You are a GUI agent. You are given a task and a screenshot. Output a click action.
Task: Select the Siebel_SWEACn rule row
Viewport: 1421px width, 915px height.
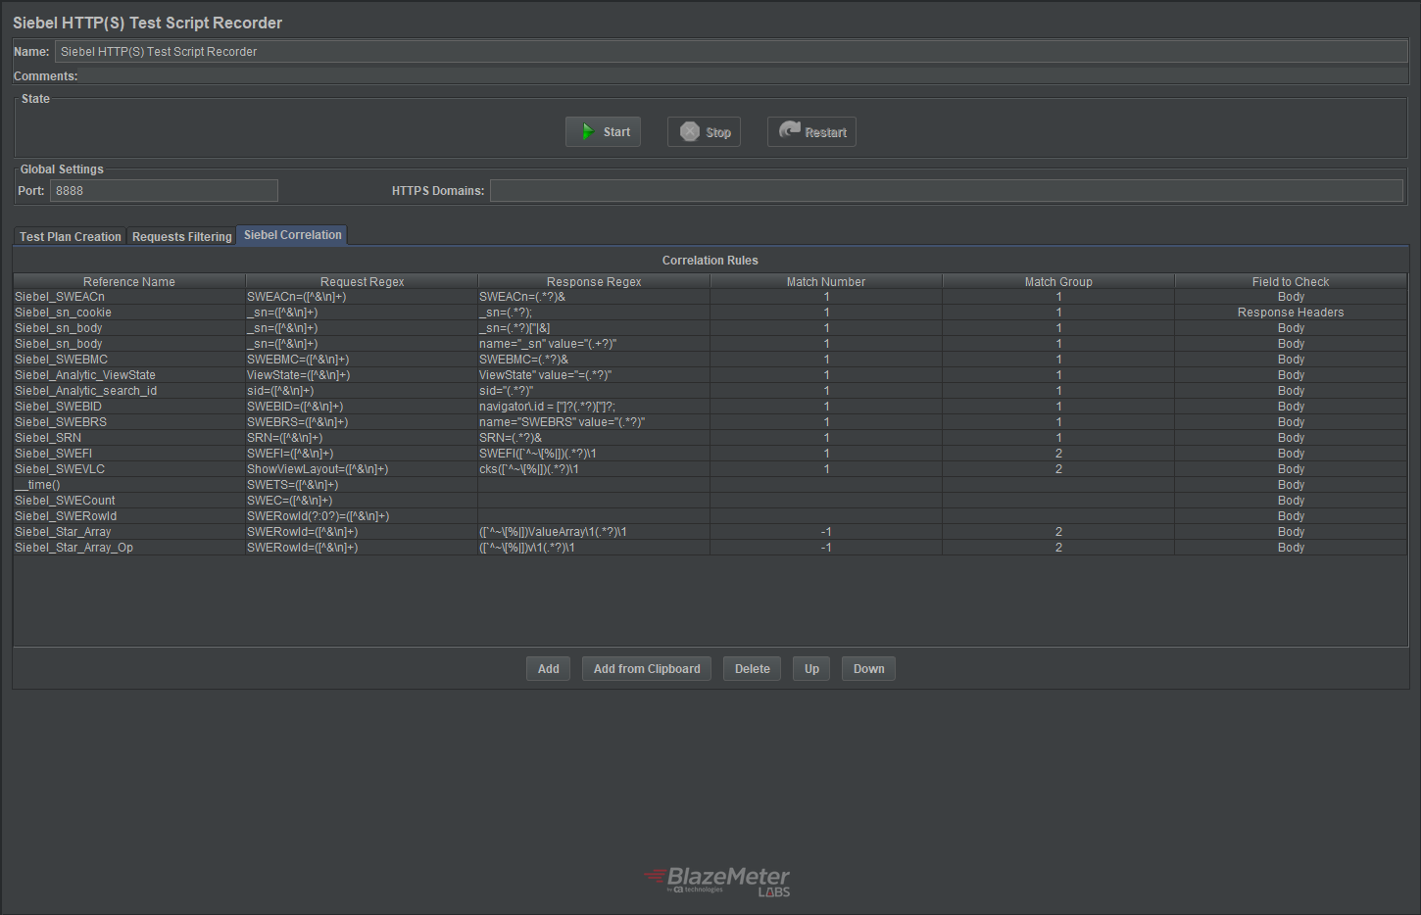(710, 297)
